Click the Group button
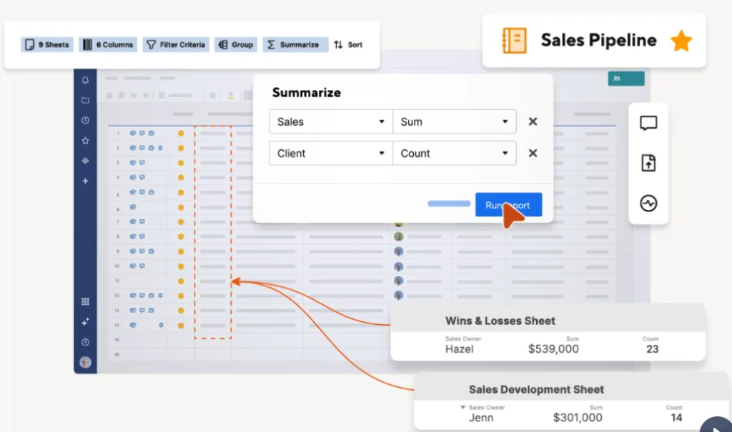This screenshot has width=732, height=432. pos(236,45)
